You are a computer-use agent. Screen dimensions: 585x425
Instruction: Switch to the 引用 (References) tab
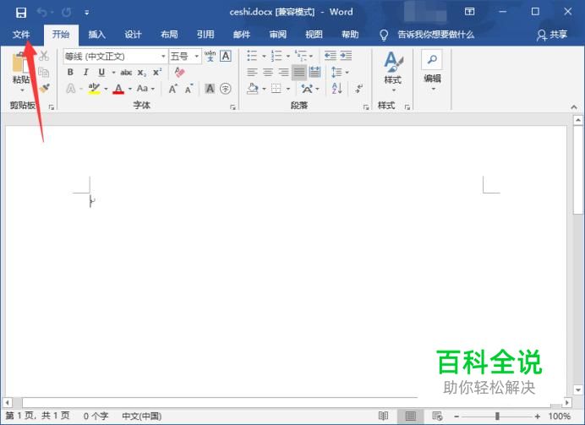205,35
